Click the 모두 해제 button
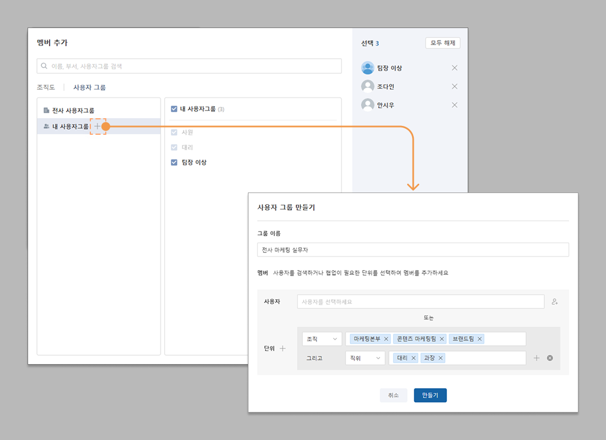 pyautogui.click(x=442, y=43)
